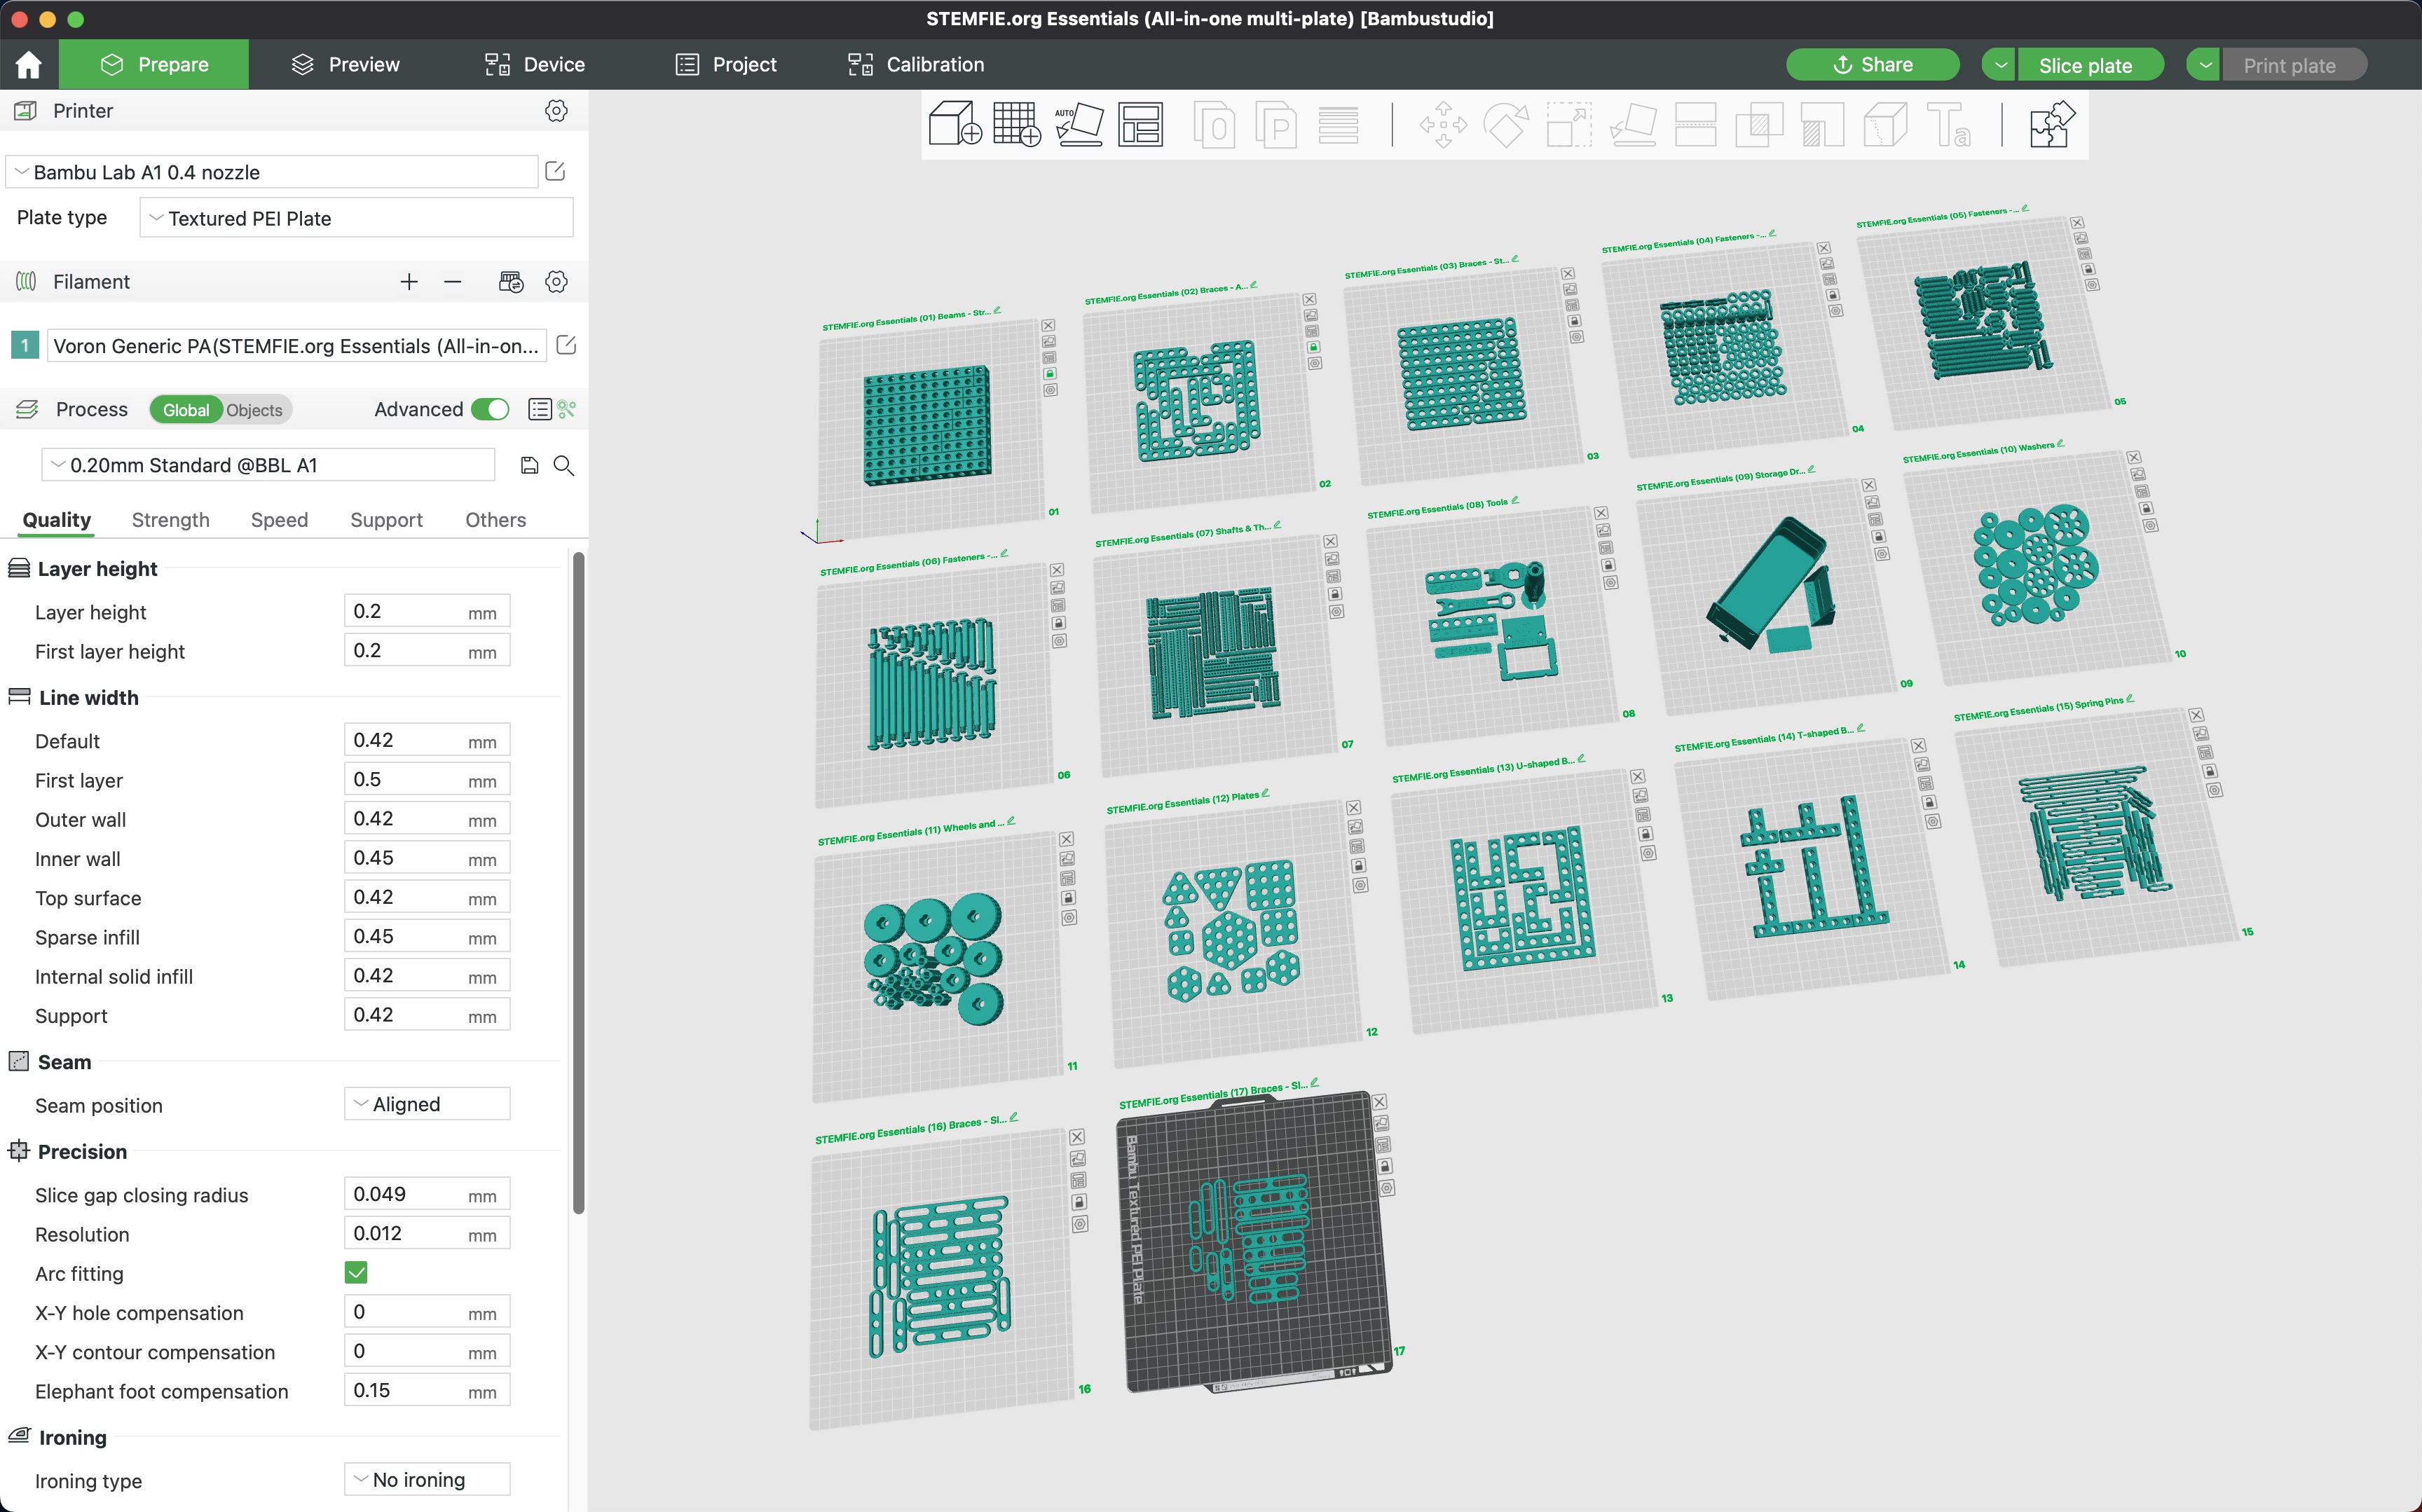
Task: Switch to the Preview tab
Action: [x=345, y=65]
